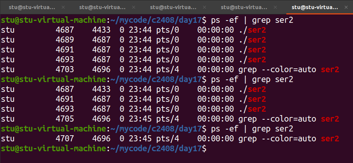Image resolution: width=353 pixels, height=163 pixels.
Task: Click the PID value 4689
Action: click(x=65, y=40)
